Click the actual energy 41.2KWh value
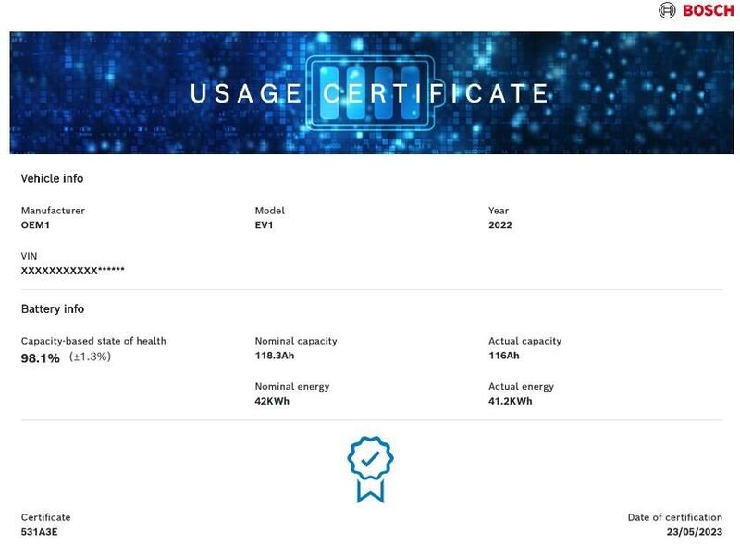740x544 pixels. (x=511, y=401)
